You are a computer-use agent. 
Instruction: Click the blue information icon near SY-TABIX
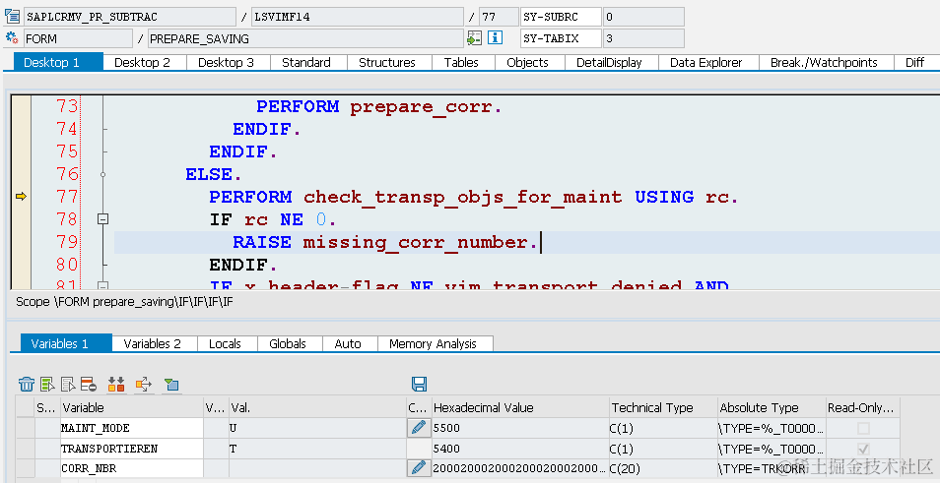click(495, 38)
